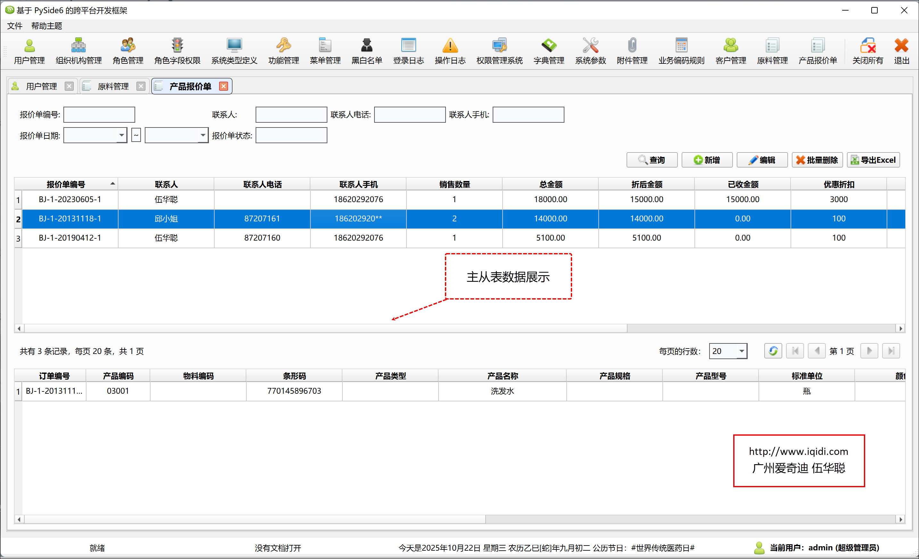The image size is (919, 559).
Task: Click the 查询 button
Action: coord(652,160)
